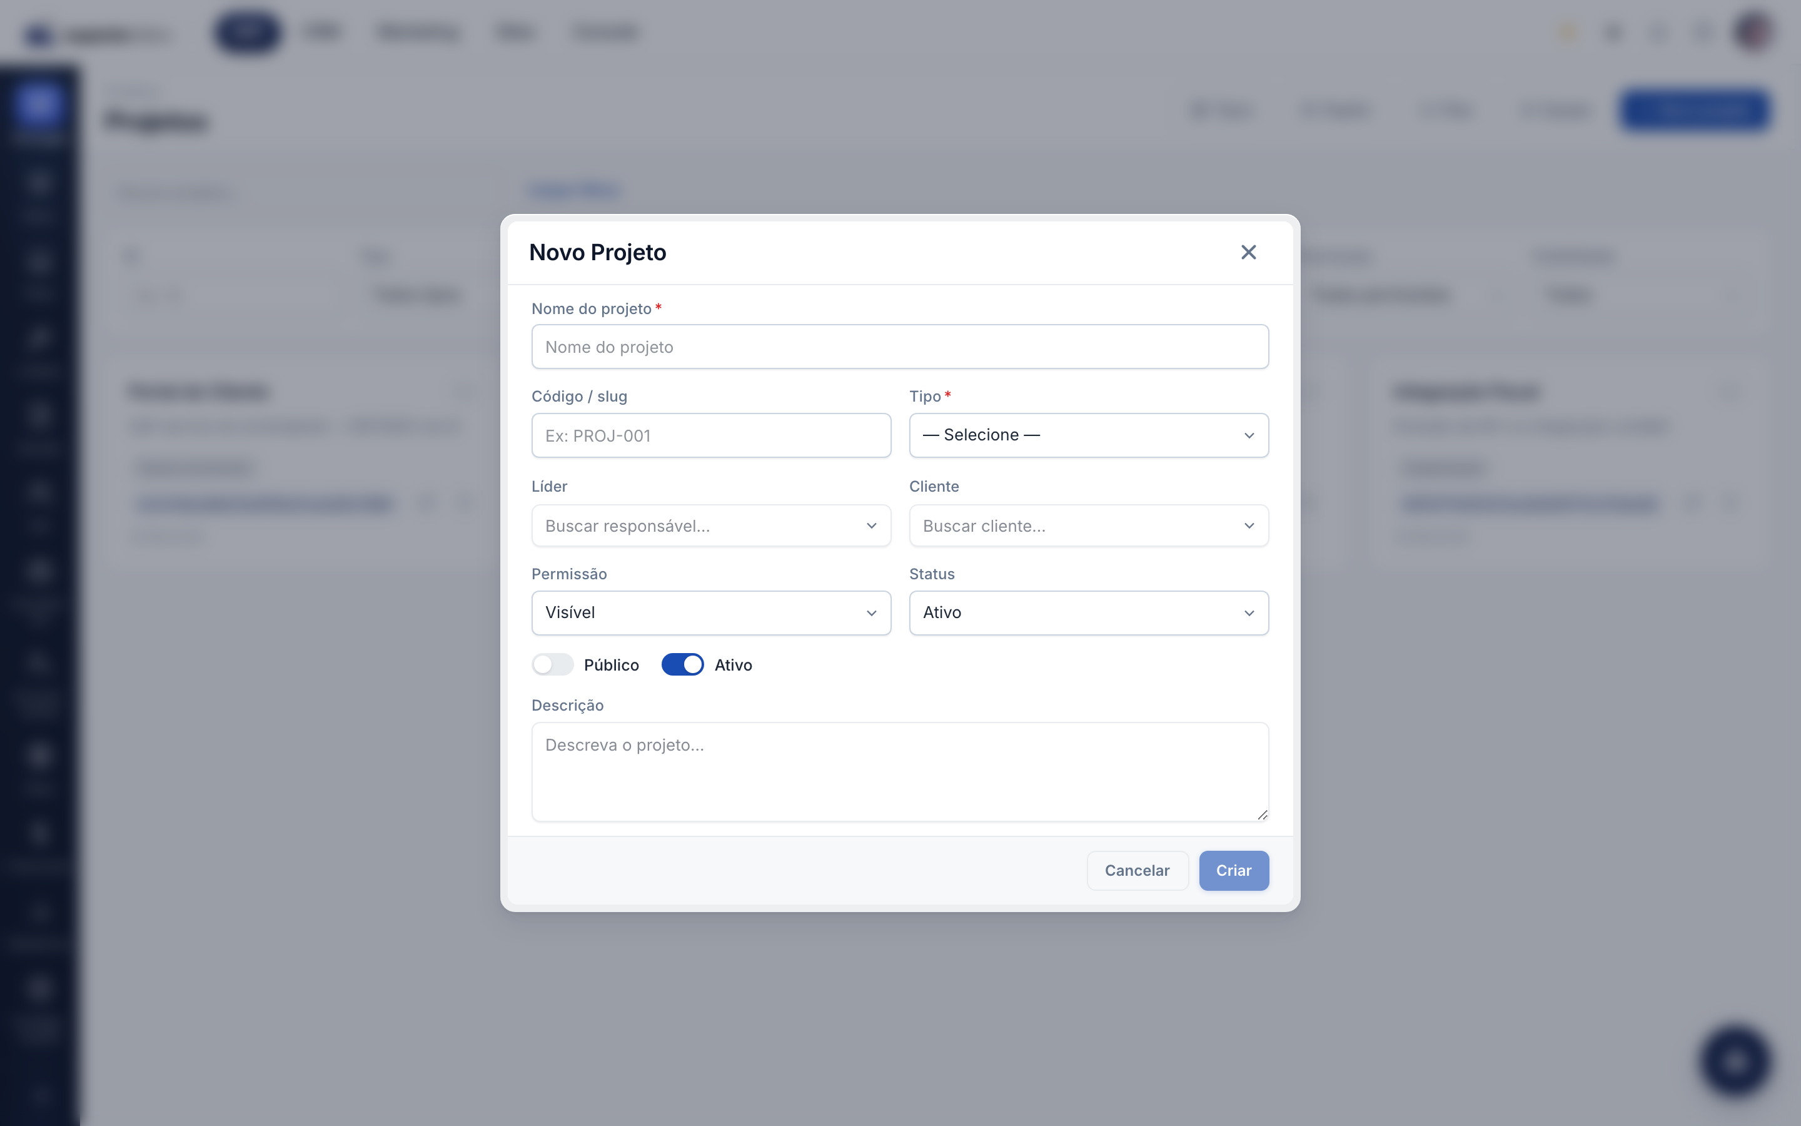Click the textarea resize handle
The width and height of the screenshot is (1801, 1126).
tap(1261, 814)
